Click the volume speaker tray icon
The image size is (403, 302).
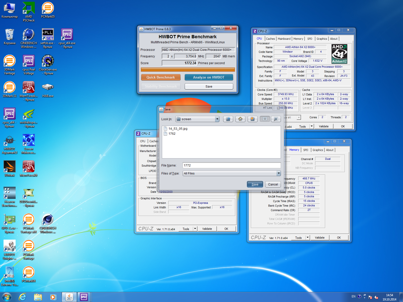coord(376,297)
